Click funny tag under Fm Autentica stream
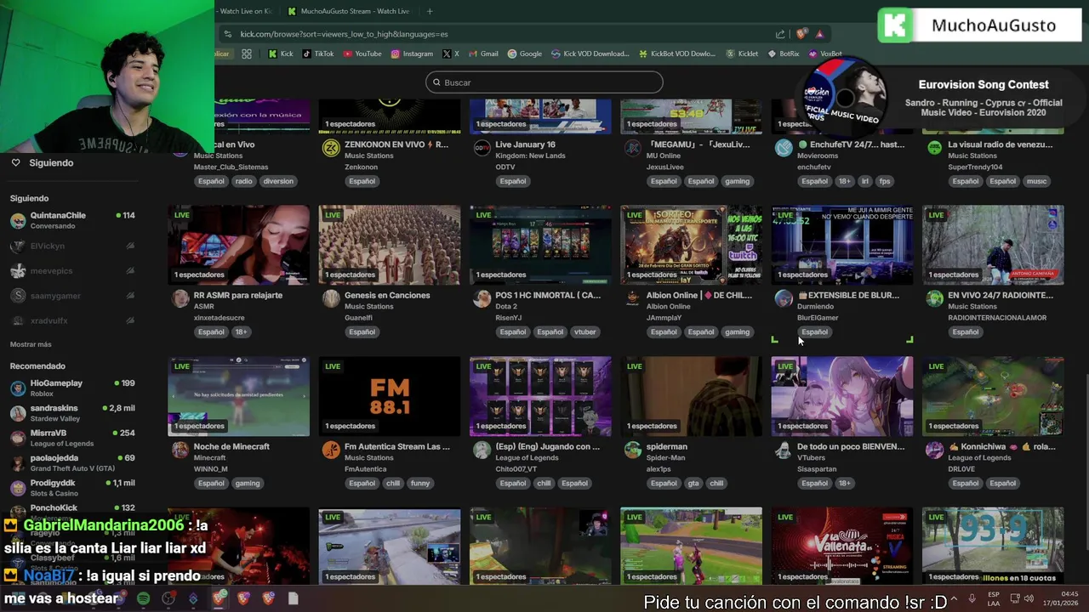 coord(420,483)
